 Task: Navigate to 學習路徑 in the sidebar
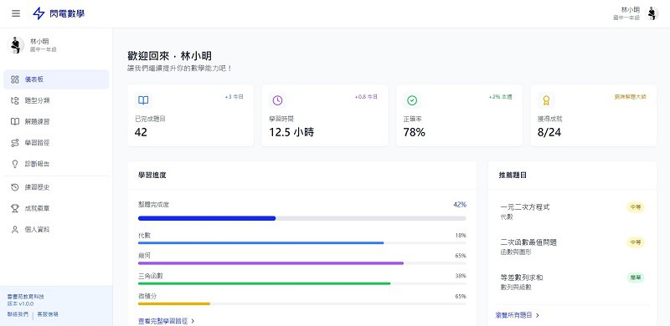click(x=56, y=143)
